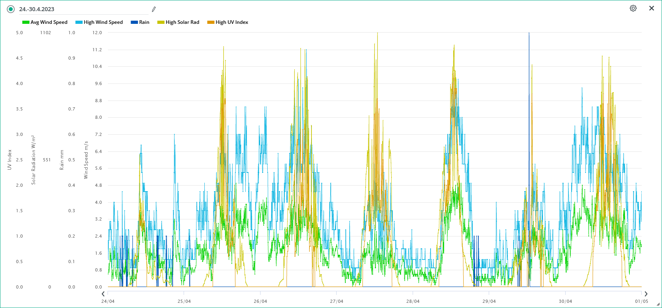Go to previous period with left chevron
This screenshot has height=308, width=662.
click(103, 294)
